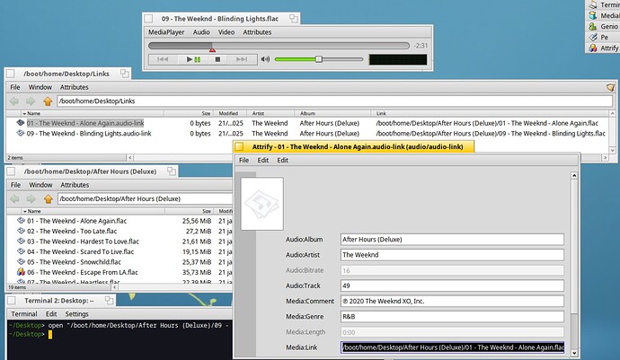This screenshot has height=360, width=620.
Task: Go to parent folder in Links window
Action: [x=48, y=101]
